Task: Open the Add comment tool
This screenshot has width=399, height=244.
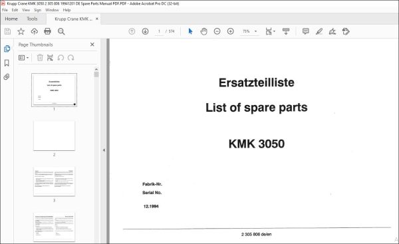Action: pos(306,31)
